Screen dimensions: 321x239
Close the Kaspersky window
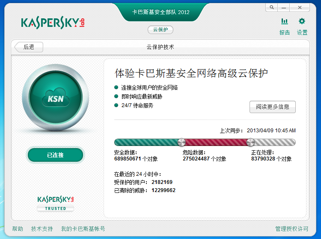click(300, 8)
